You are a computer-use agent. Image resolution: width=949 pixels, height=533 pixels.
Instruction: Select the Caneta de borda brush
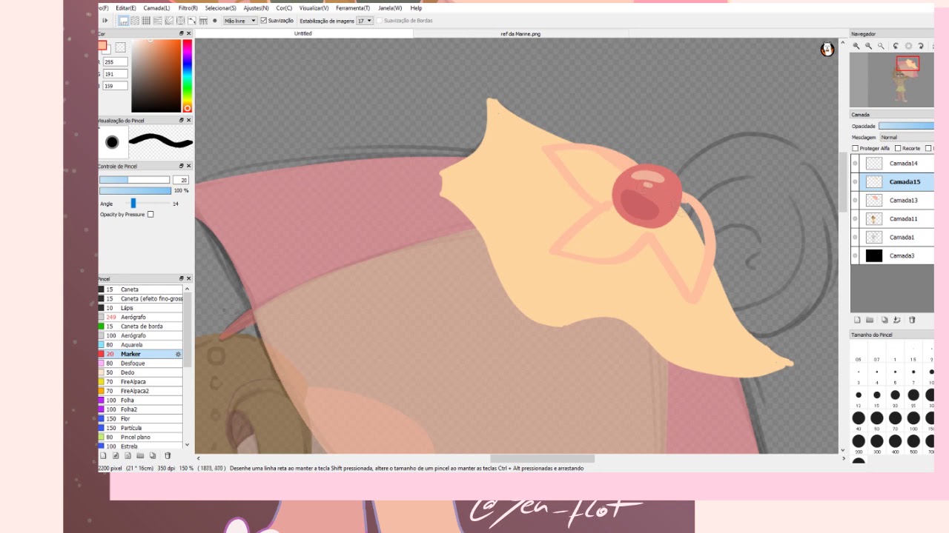(140, 326)
